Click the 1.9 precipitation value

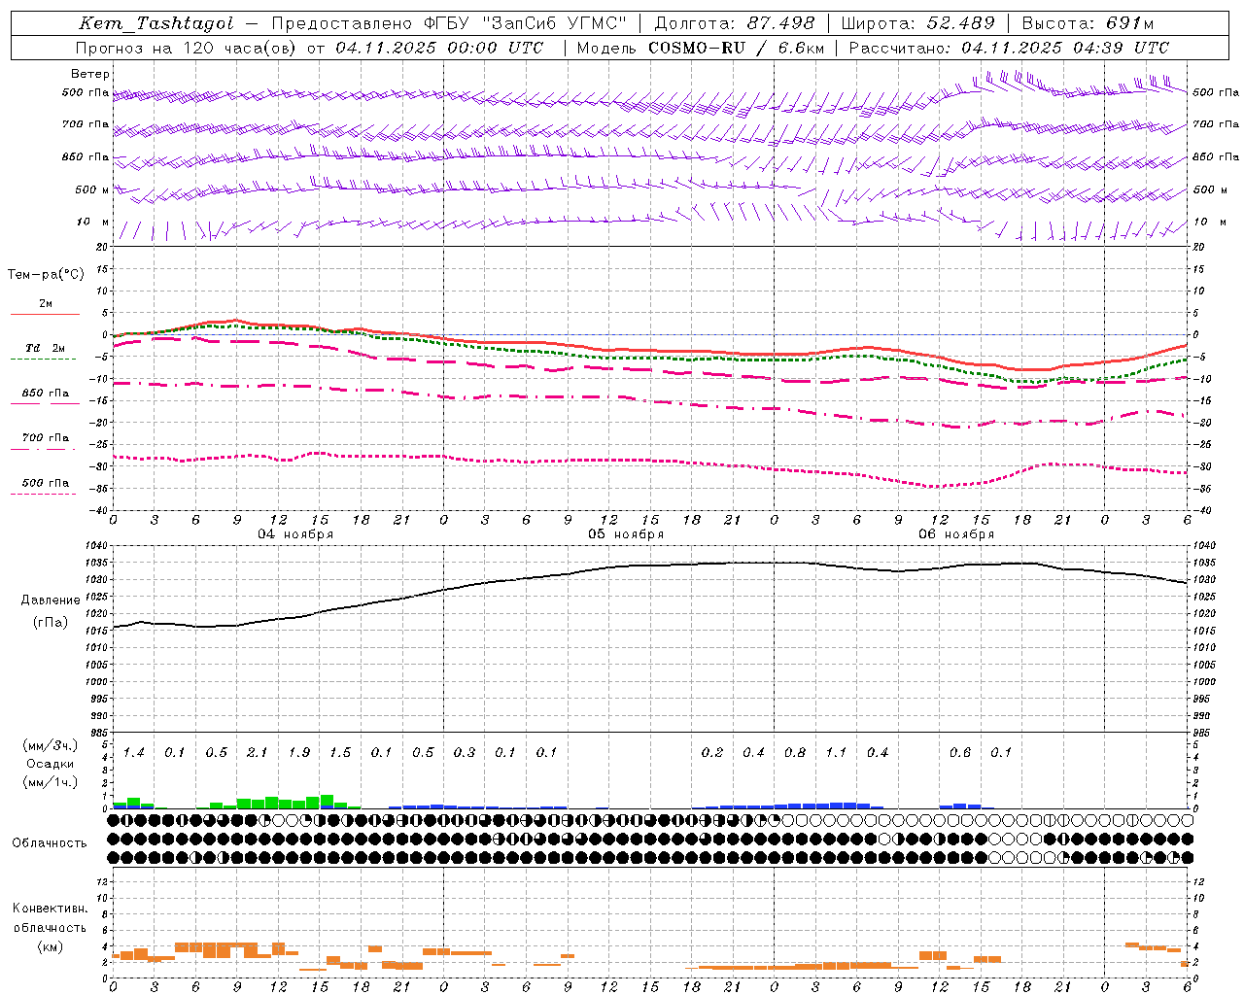coord(299,752)
